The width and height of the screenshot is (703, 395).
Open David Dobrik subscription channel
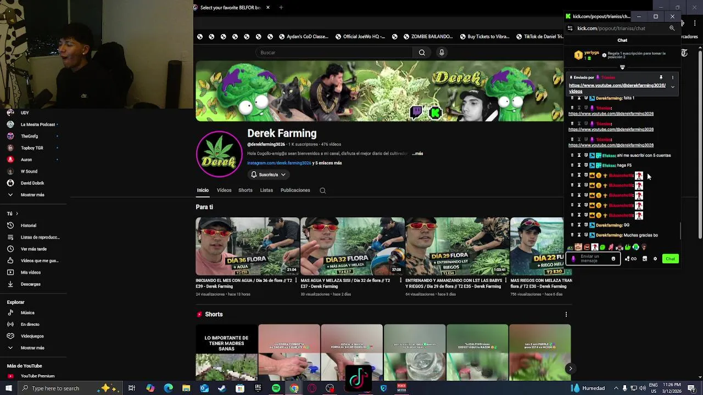[32, 183]
